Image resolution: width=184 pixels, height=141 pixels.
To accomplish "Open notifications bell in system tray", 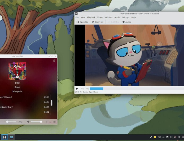I will (159, 137).
